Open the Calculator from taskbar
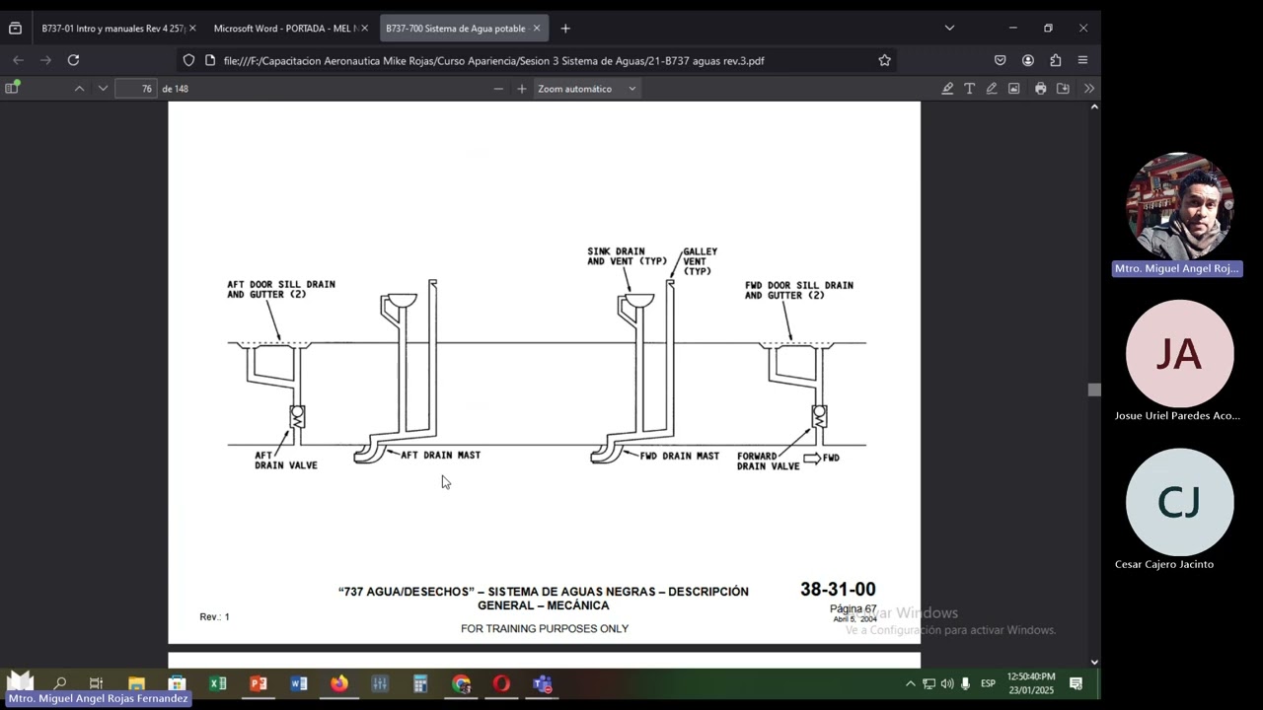1263x710 pixels. (x=420, y=683)
